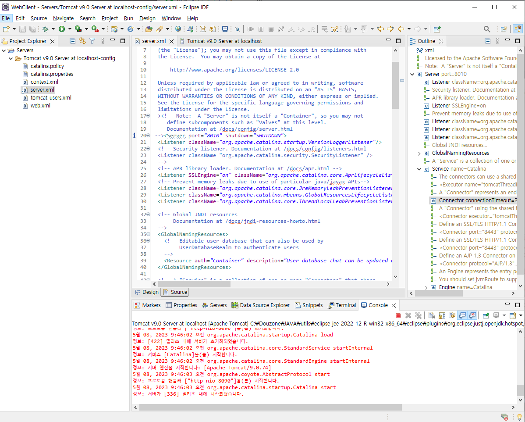
Task: Click the editor horizontal scrollbar thumb
Action: [195, 284]
